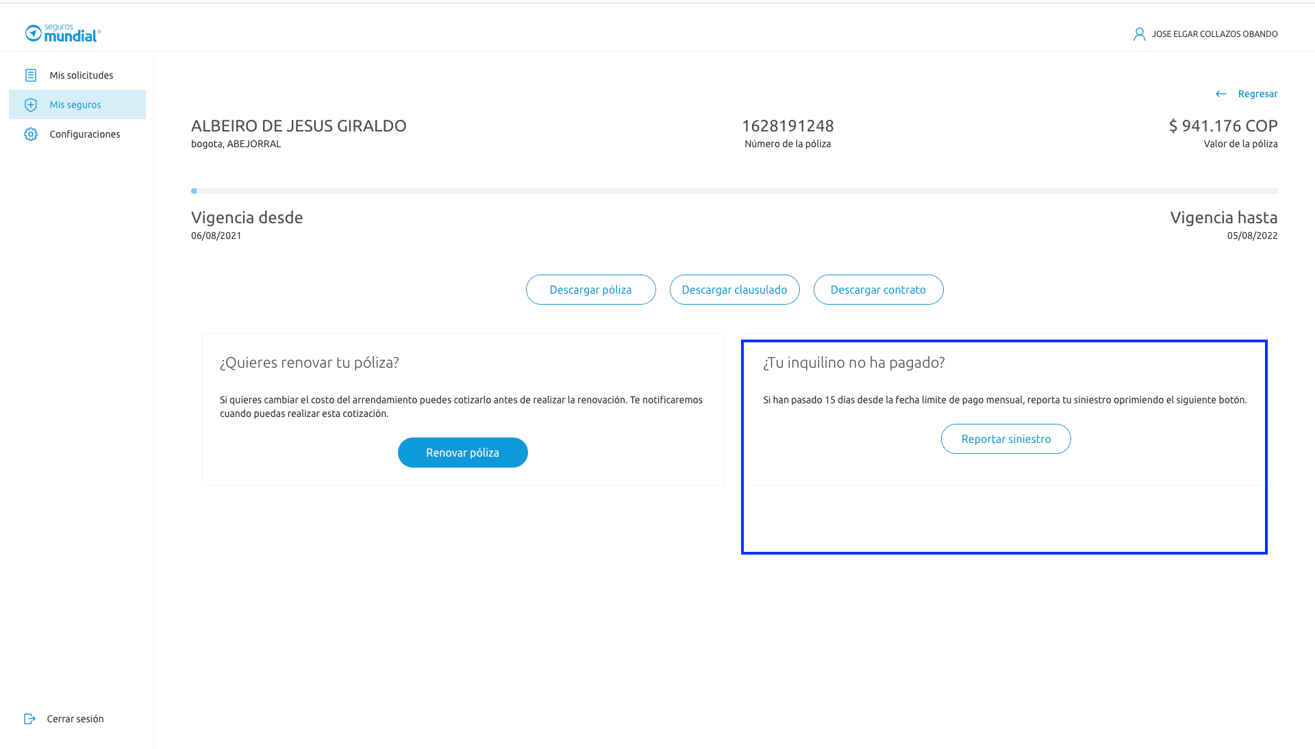
Task: Click the Reportar siniestro button
Action: [x=1005, y=439]
